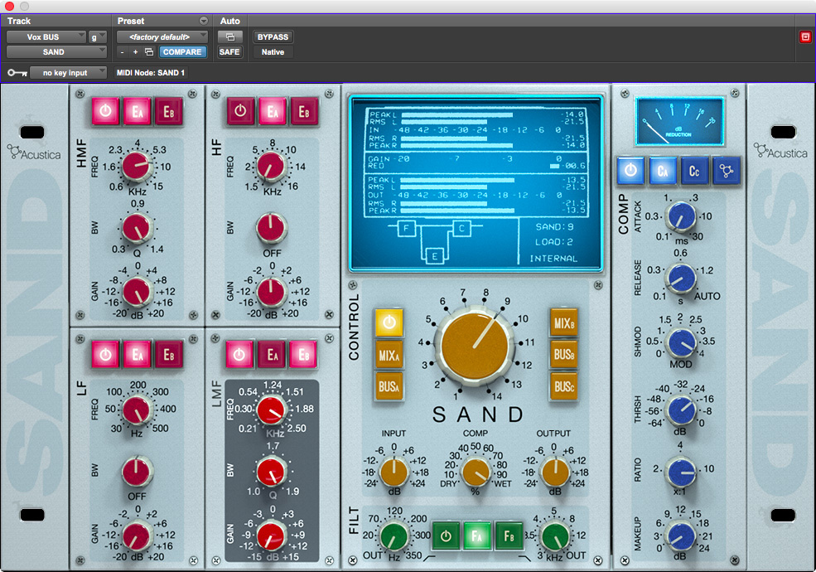This screenshot has width=816, height=572.
Task: Click the COMP dry/wet mix knob
Action: [476, 472]
